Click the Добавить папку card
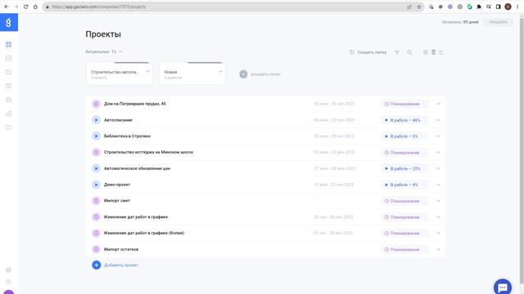The height and width of the screenshot is (294, 524). point(265,74)
